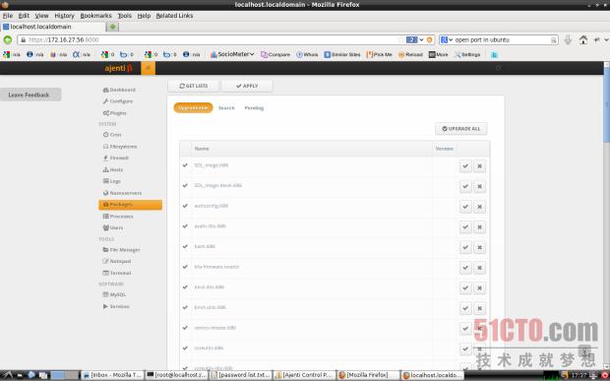Click Firefox back arrow button

point(8,39)
